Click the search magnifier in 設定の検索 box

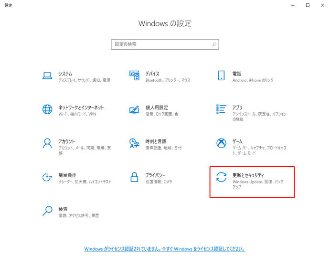point(214,44)
